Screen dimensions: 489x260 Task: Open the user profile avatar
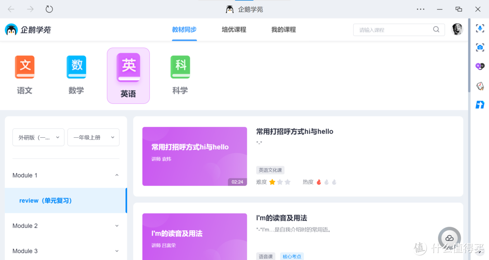click(x=457, y=29)
